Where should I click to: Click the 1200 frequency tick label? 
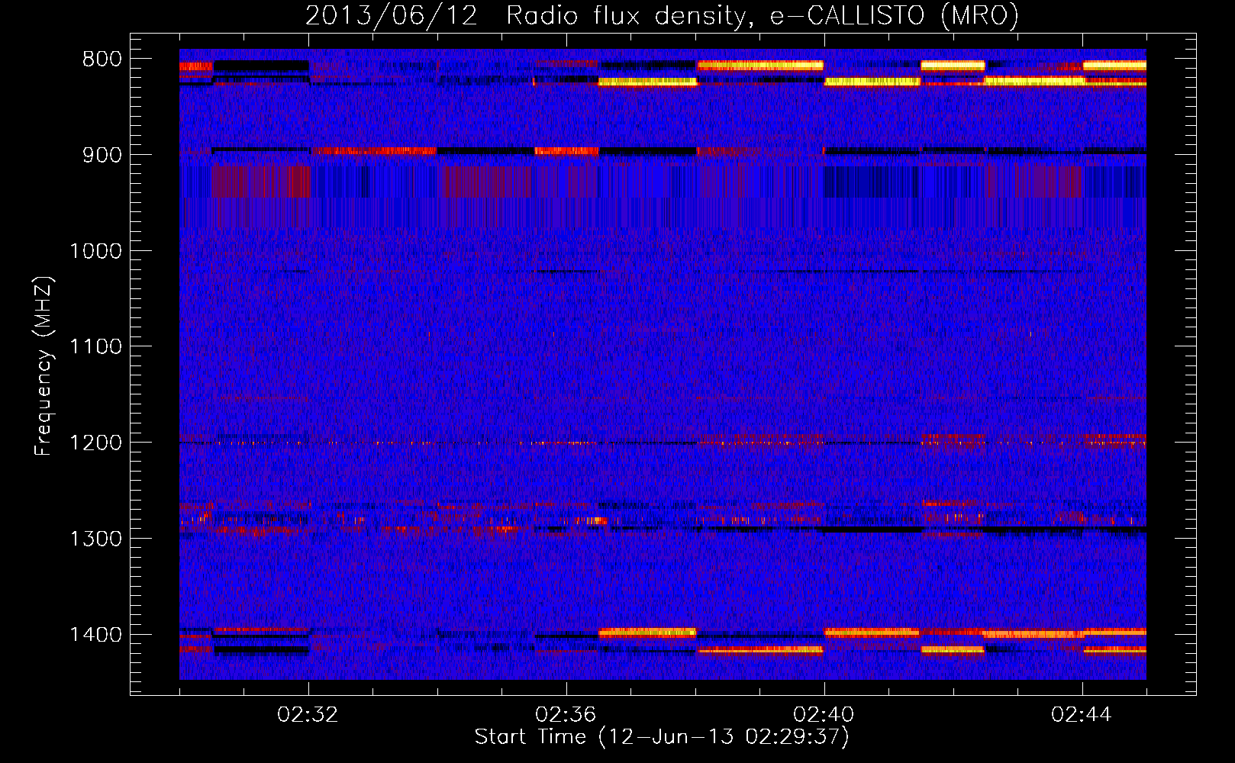pos(95,443)
